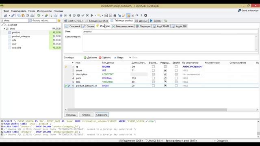The height and width of the screenshot is (146, 260).
Task: Open session manager dropdown arrow
Action: 9,15
